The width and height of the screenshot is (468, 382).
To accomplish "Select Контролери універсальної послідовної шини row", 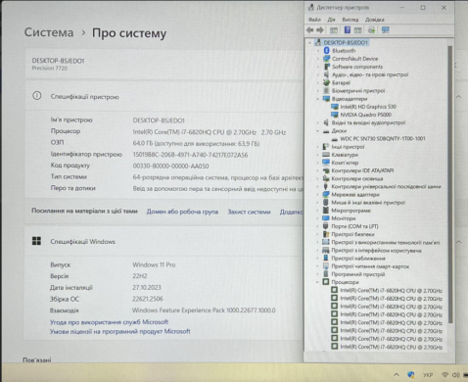I will [386, 186].
